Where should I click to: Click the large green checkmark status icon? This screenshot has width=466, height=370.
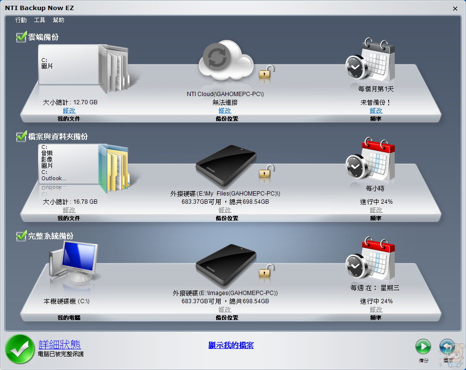20,349
